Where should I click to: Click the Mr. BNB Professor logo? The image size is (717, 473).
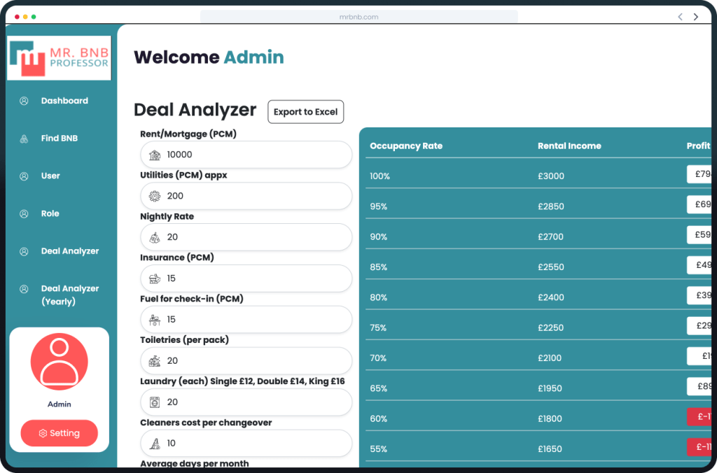coord(60,58)
